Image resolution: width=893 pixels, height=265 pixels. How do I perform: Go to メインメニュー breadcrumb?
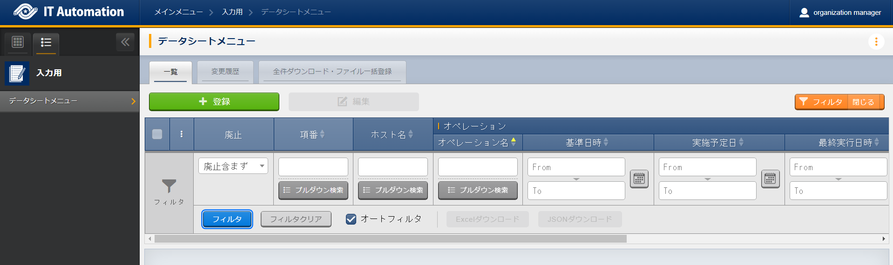point(179,12)
